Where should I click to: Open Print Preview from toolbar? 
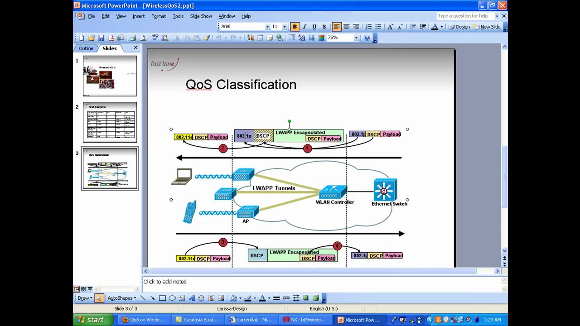pyautogui.click(x=143, y=38)
